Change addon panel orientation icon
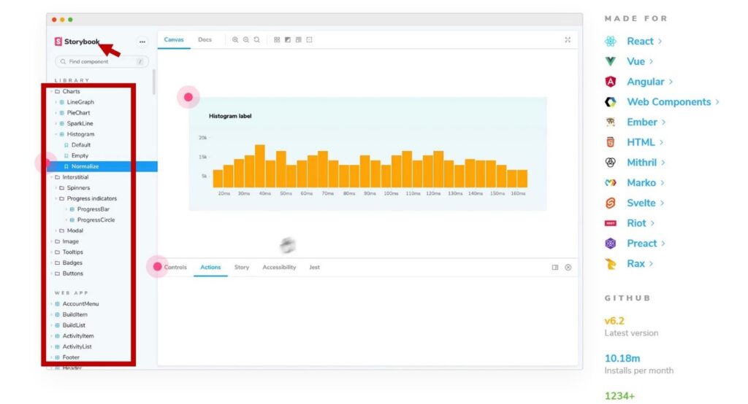The image size is (748, 404). coord(555,268)
